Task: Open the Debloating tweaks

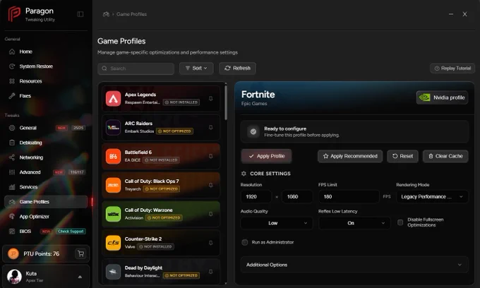Action: click(46, 143)
